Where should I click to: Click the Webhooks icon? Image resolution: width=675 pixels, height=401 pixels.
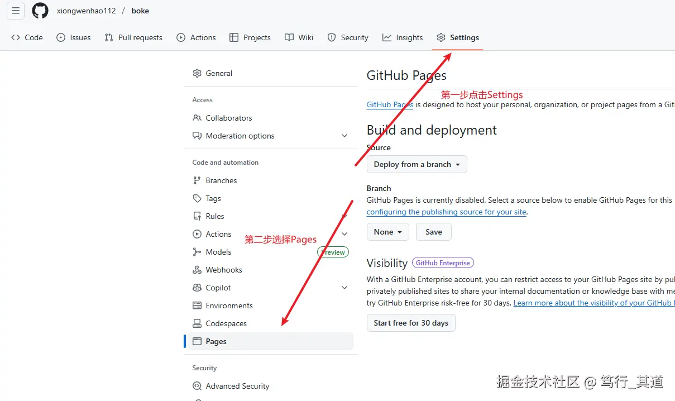197,270
